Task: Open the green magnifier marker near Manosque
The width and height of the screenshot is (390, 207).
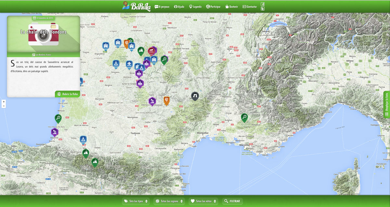Action: click(244, 117)
